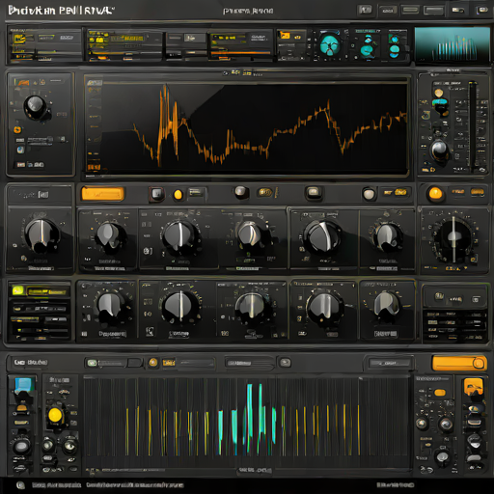Toggle the yellow-green button in the lower-left list panel
The height and width of the screenshot is (494, 494).
click(x=18, y=290)
